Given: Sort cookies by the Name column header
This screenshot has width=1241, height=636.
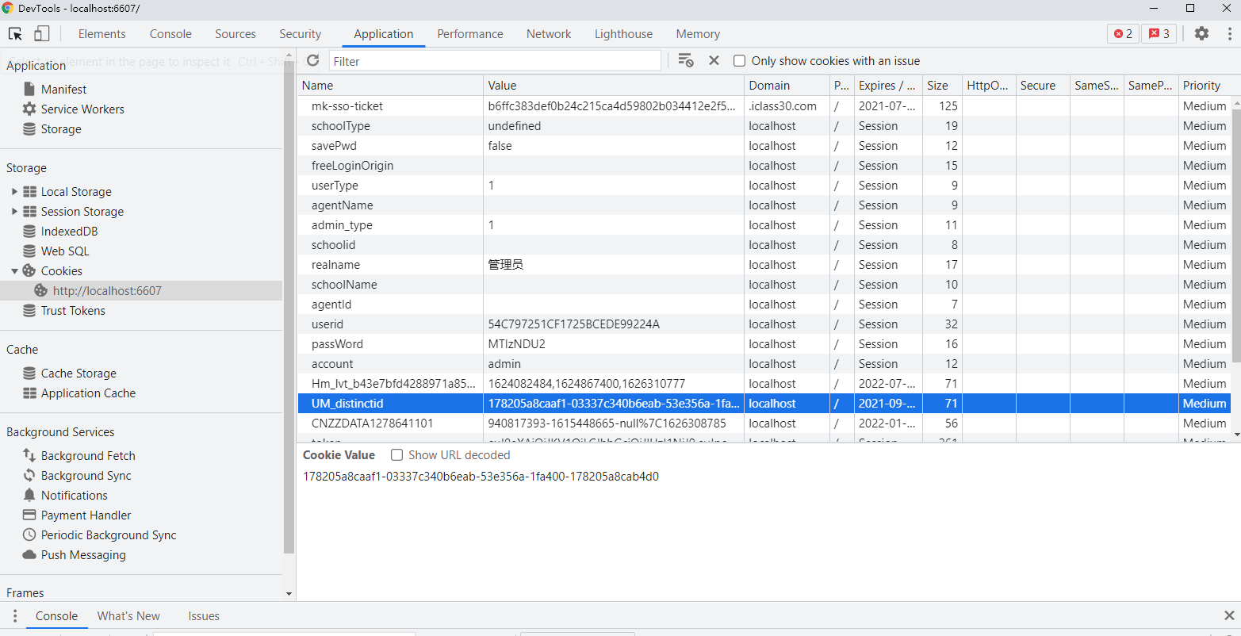Looking at the screenshot, I should (390, 86).
